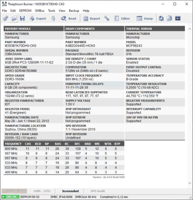Click the padlock write-protection icon
The image size is (193, 200).
click(53, 18)
